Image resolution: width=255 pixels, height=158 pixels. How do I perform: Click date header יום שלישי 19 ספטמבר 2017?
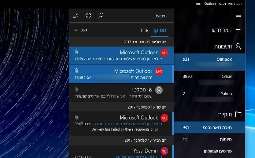click(x=121, y=42)
